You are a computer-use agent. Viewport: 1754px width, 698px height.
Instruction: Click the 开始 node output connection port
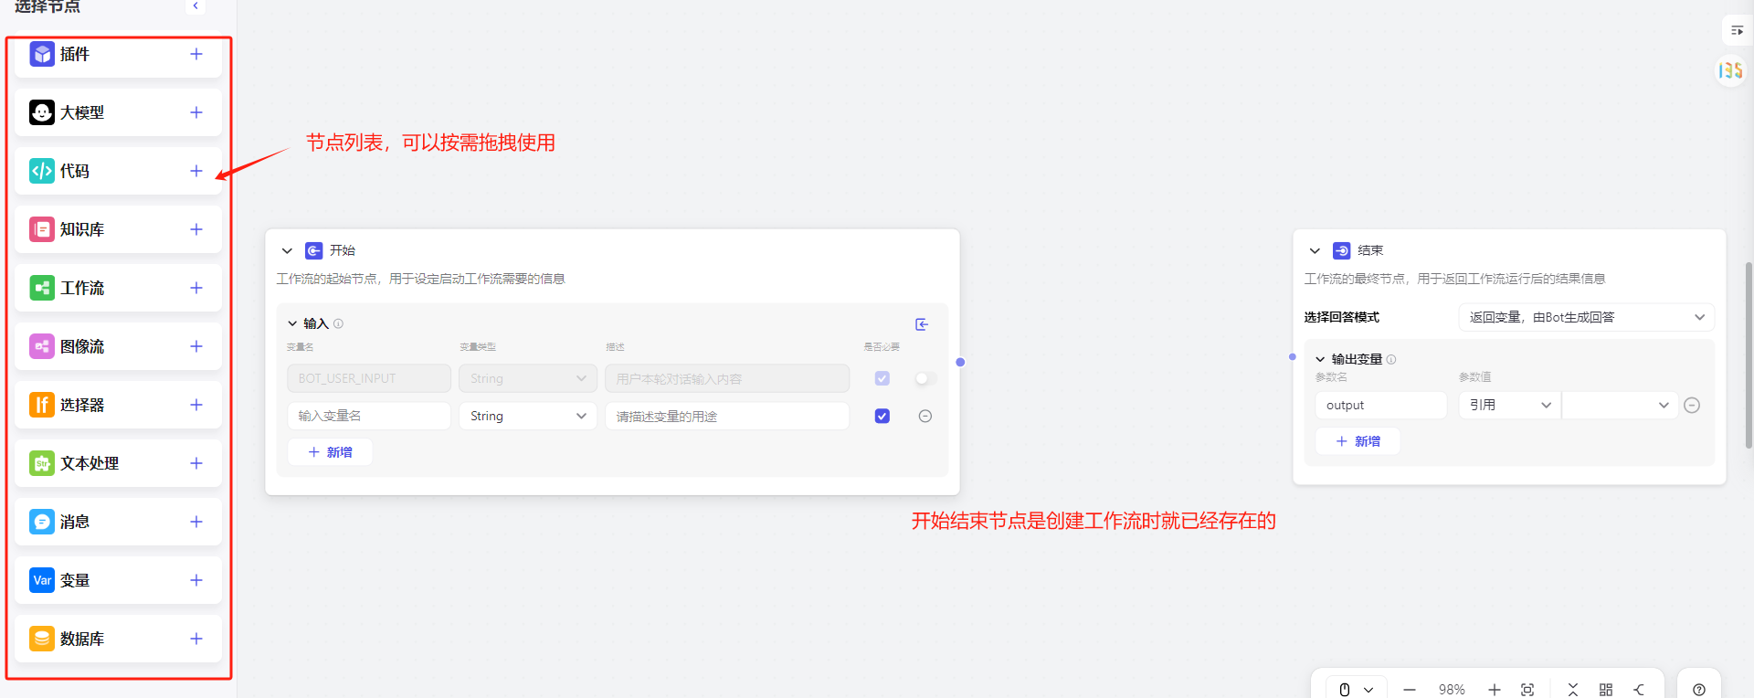(960, 363)
